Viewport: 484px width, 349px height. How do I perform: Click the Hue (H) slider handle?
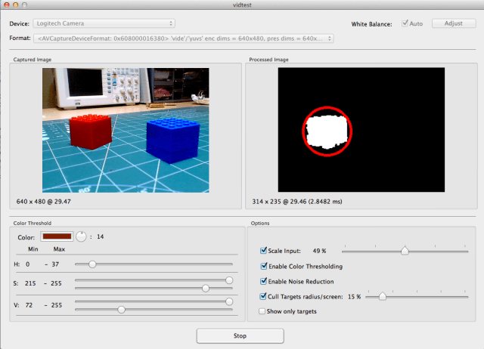[x=92, y=264]
